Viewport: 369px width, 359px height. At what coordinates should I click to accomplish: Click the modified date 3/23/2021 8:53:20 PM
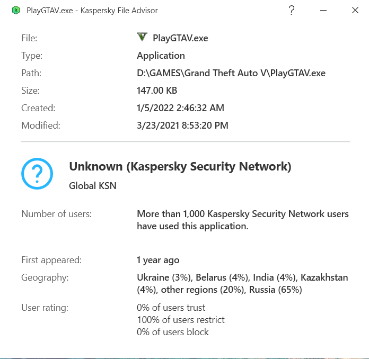click(x=182, y=125)
